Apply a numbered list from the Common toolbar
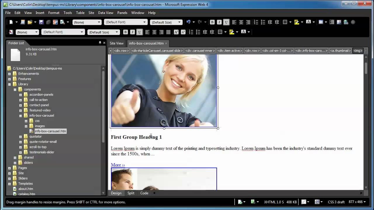374x210 pixels. [256, 22]
